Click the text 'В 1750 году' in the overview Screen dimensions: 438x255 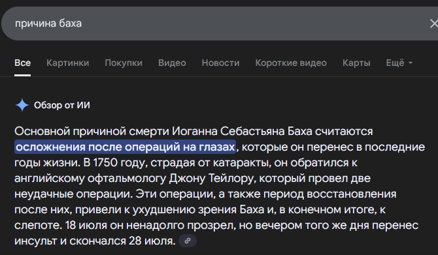point(115,163)
